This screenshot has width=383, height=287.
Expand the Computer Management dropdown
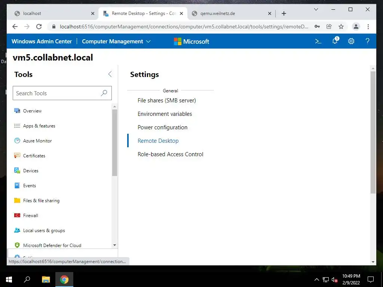click(116, 41)
